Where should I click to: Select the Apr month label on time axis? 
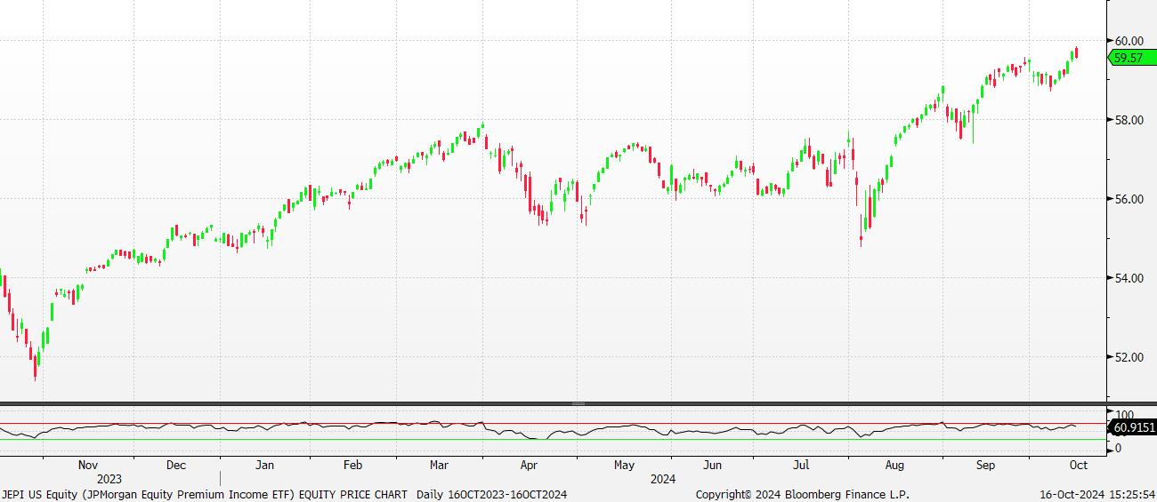tap(529, 465)
